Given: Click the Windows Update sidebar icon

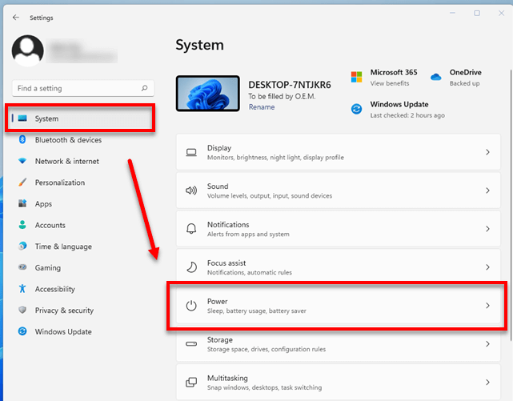Looking at the screenshot, I should (x=22, y=331).
